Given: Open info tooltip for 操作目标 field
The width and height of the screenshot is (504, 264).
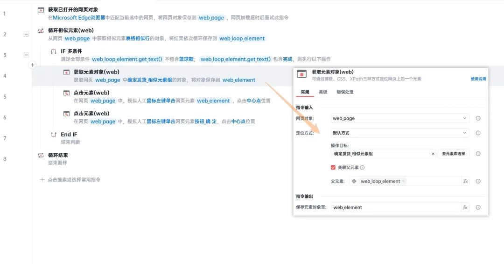Looking at the screenshot, I should 478,154.
